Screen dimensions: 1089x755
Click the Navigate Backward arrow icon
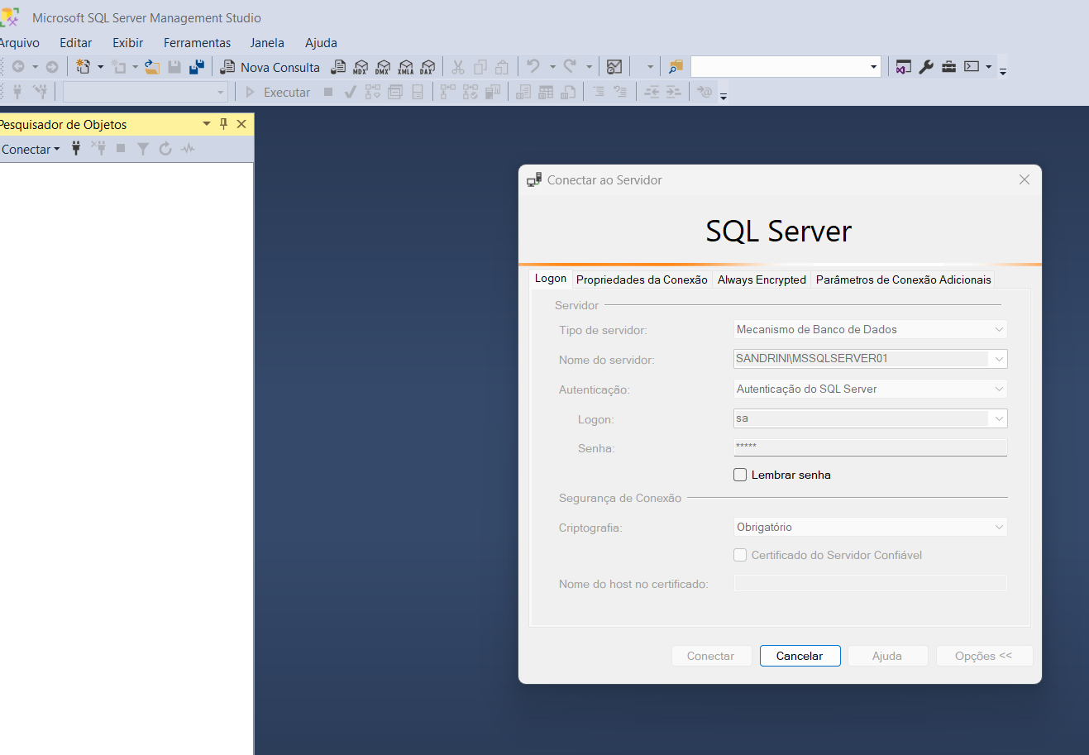18,67
